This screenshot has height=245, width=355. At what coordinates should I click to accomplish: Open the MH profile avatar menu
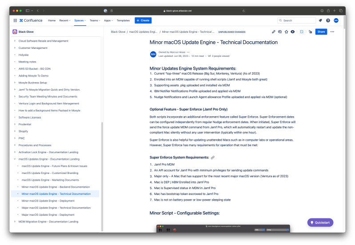pyautogui.click(x=336, y=20)
